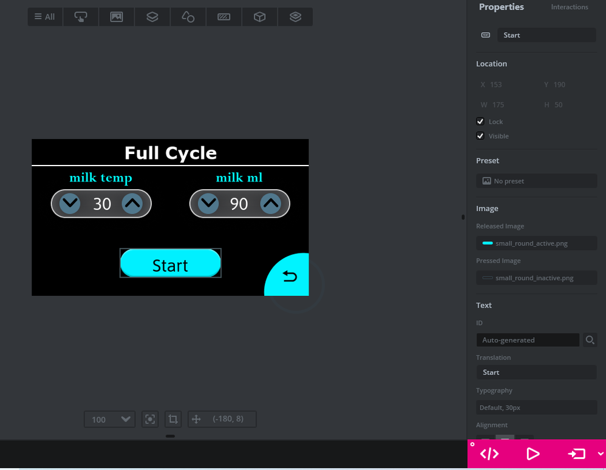Viewport: 606px width, 470px height.
Task: Choose Pressed Image small_round_inactive.png
Action: [x=536, y=278]
